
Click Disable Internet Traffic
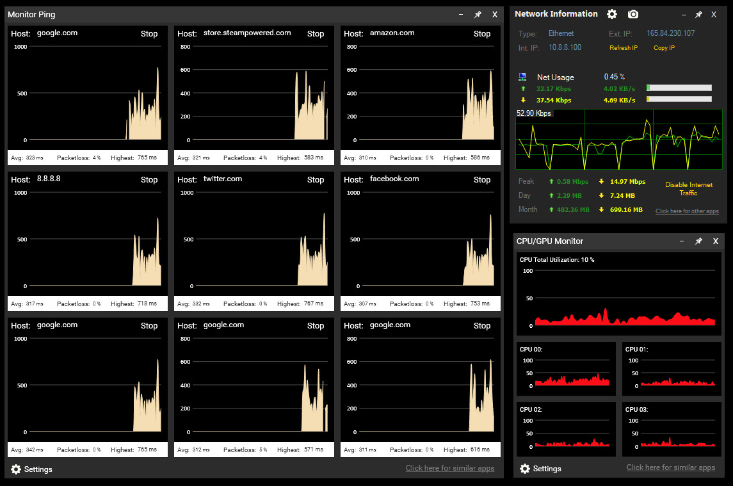tap(689, 188)
